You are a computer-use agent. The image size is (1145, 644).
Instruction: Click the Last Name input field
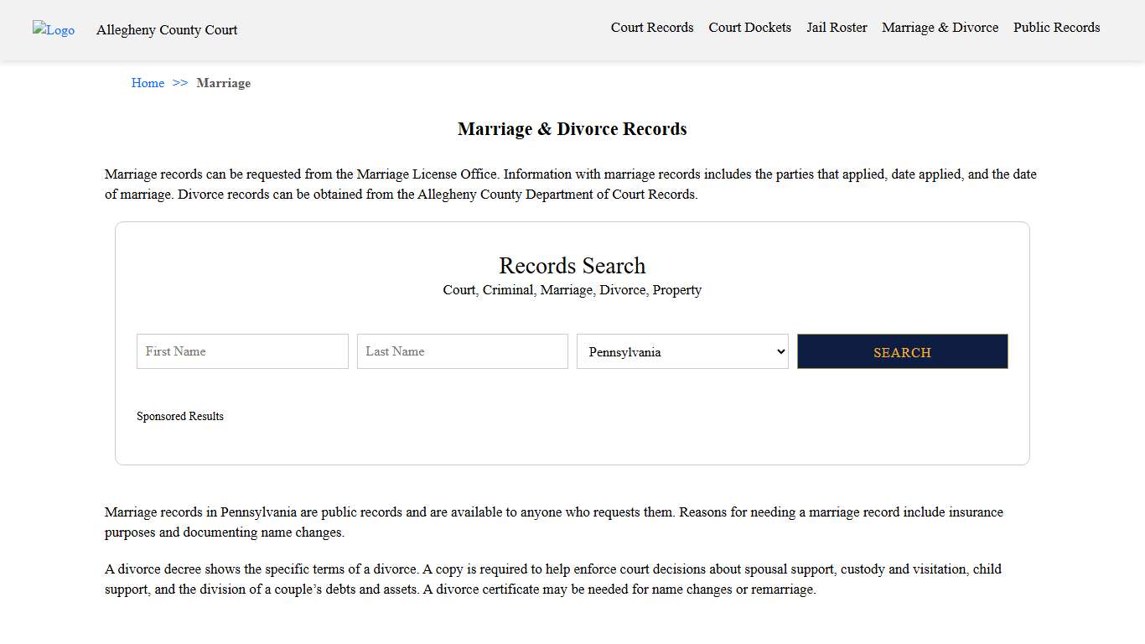[x=462, y=351]
